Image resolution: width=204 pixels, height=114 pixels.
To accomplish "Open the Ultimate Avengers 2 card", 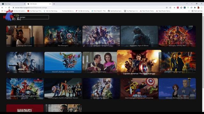I will point(101,89).
